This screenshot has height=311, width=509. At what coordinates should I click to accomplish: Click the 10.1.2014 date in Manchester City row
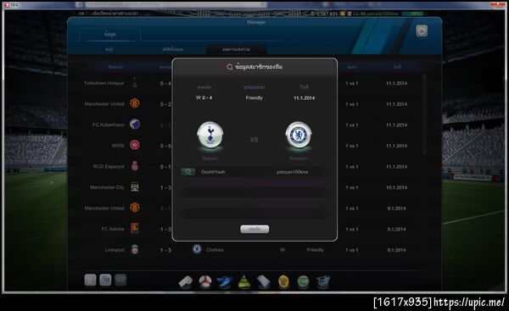tap(396, 187)
